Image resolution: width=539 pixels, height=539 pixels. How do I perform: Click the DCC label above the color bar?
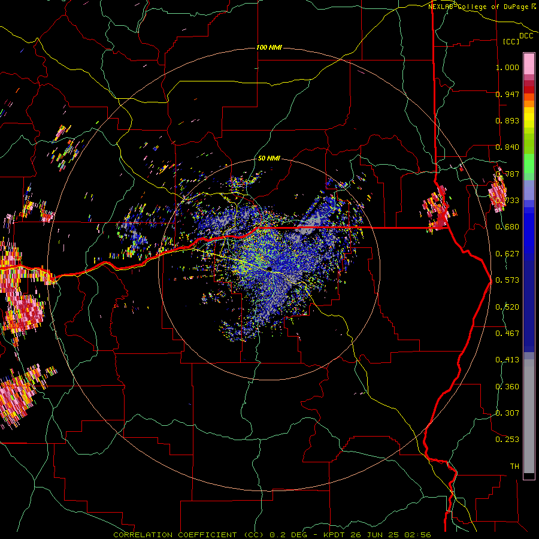pyautogui.click(x=526, y=36)
